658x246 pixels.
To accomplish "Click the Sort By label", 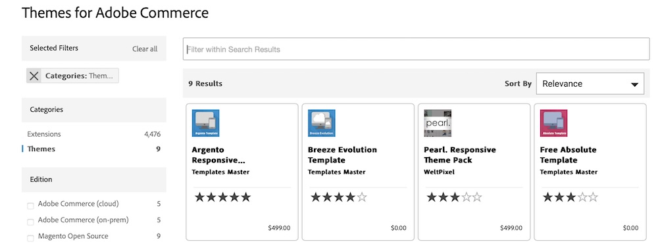I will pos(518,84).
